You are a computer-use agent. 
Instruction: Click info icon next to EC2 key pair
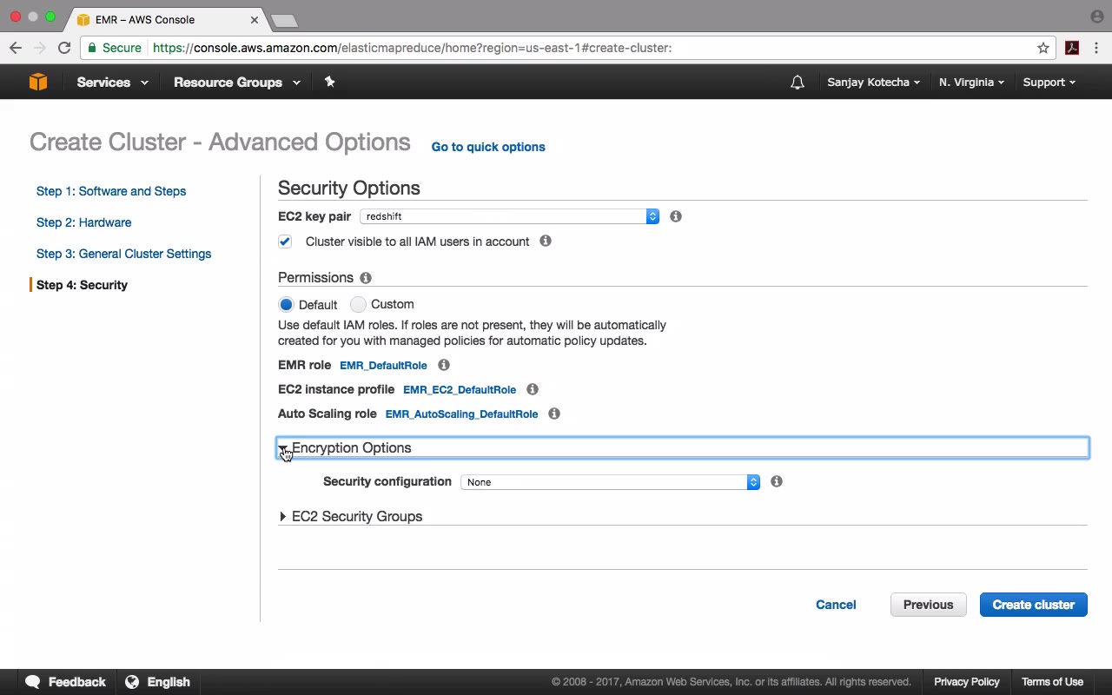click(x=676, y=216)
